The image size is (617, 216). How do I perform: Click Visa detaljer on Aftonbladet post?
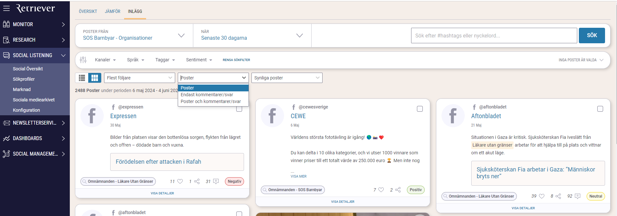[523, 208]
